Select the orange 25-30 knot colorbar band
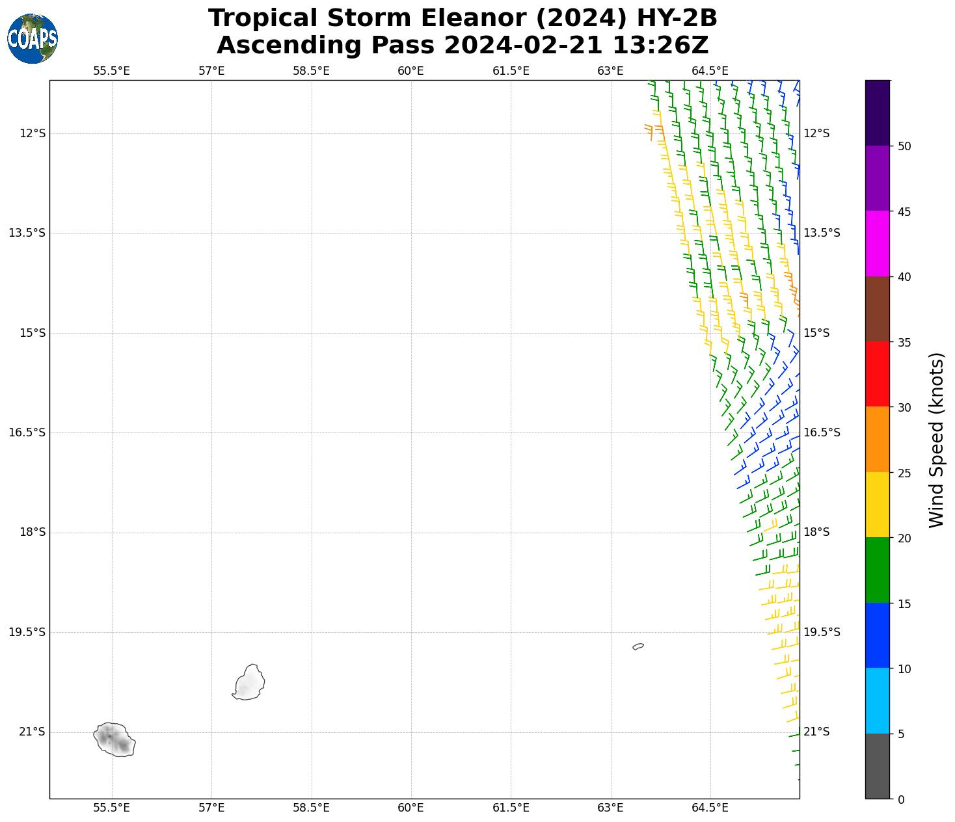The image size is (955, 822). [x=878, y=439]
